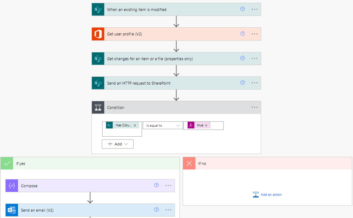353x218 pixels.
Task: Open help for 'Get user profile (V2)'
Action: (x=242, y=34)
